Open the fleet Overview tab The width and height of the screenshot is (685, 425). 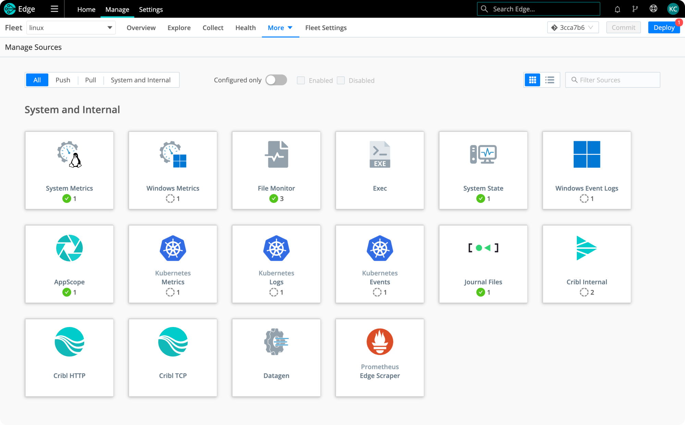click(141, 28)
